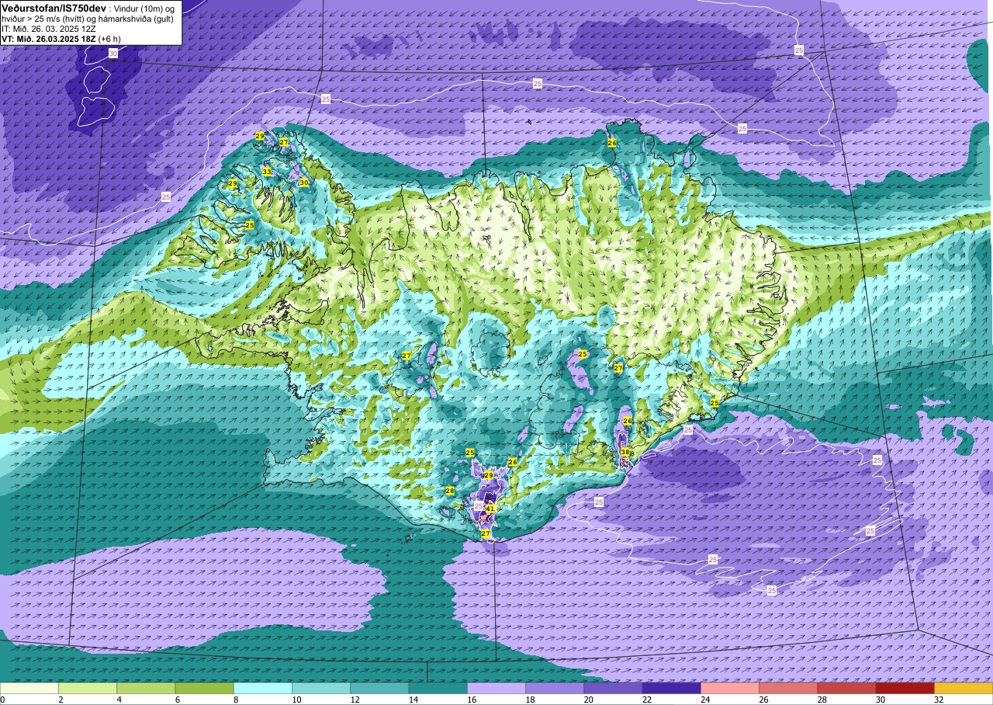This screenshot has width=993, height=705.
Task: Select the 12–14 m/s teal legend swatch
Action: 379,688
